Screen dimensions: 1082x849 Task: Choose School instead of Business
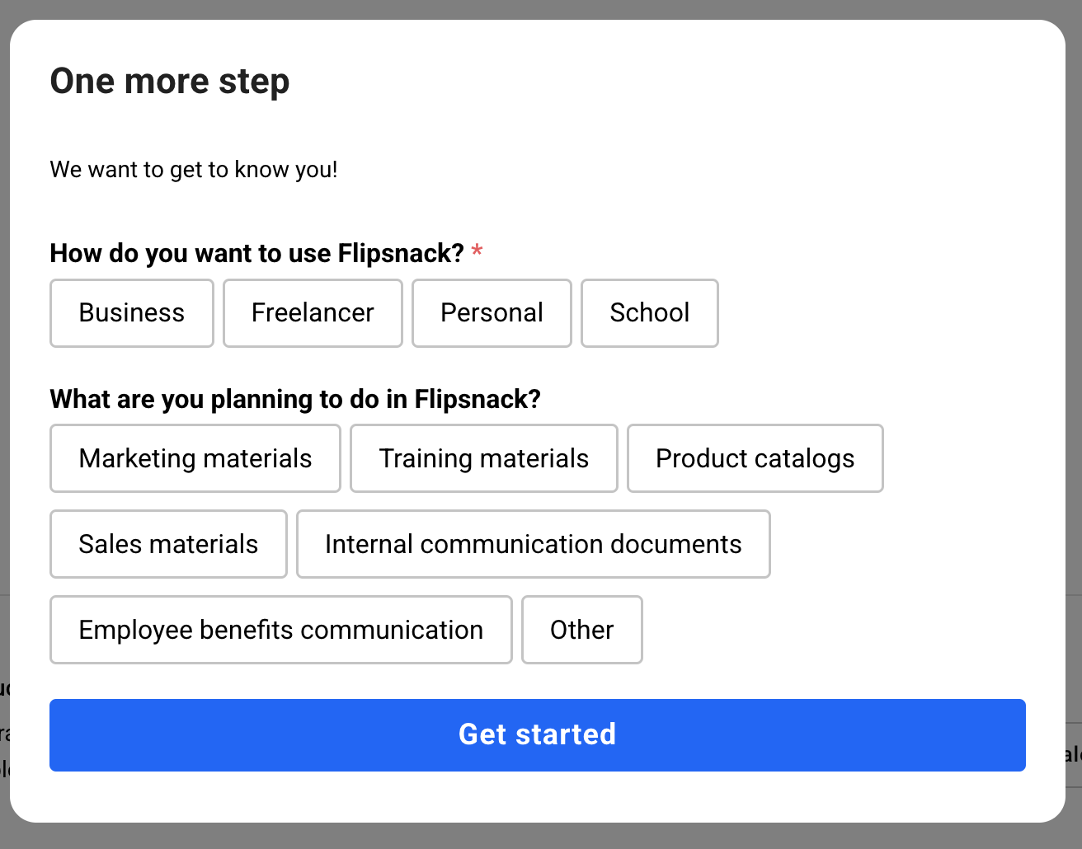point(649,313)
